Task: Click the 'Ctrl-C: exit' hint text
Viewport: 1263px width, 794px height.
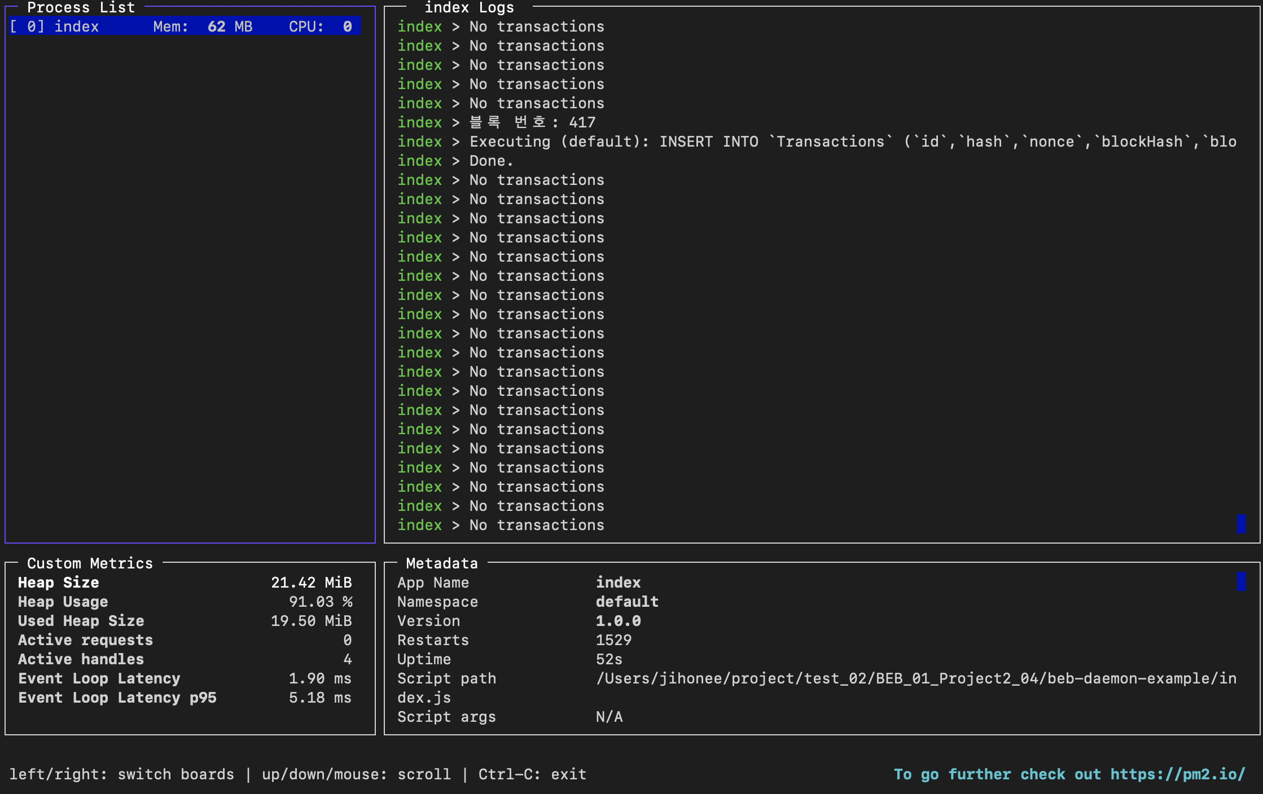Action: [532, 774]
